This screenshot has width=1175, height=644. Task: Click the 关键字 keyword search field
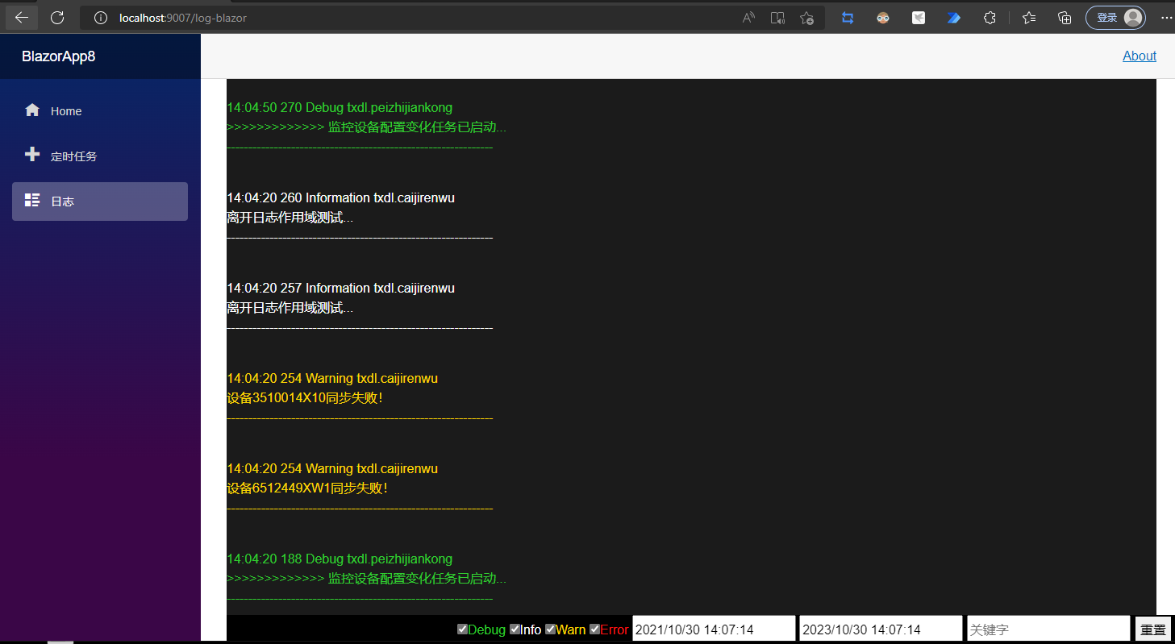(1048, 629)
